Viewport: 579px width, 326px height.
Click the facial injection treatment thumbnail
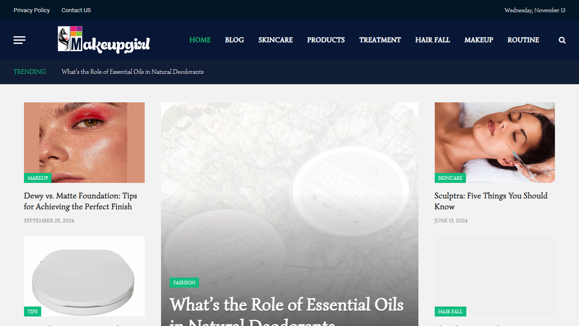[x=495, y=143]
